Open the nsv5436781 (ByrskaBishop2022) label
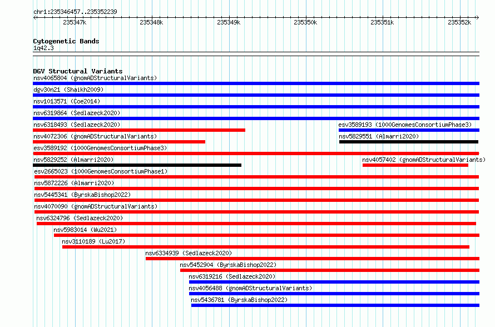The image size is (495, 327). (x=239, y=300)
